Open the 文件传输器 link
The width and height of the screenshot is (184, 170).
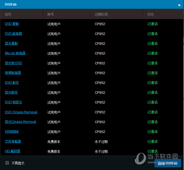point(13,141)
